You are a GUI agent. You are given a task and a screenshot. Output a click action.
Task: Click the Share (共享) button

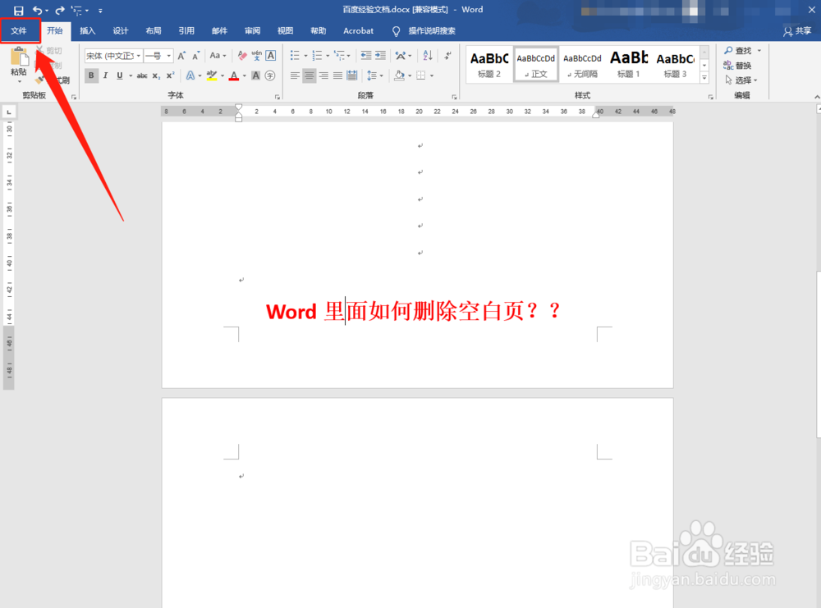(797, 31)
